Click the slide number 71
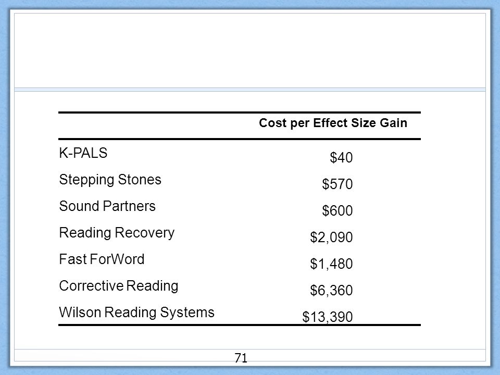Screen dimensions: 500x375 point(241,358)
